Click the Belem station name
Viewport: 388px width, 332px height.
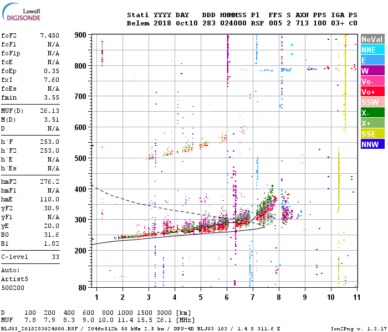pyautogui.click(x=139, y=23)
